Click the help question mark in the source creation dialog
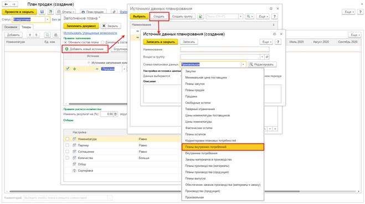365x204 pixels. tap(277, 42)
